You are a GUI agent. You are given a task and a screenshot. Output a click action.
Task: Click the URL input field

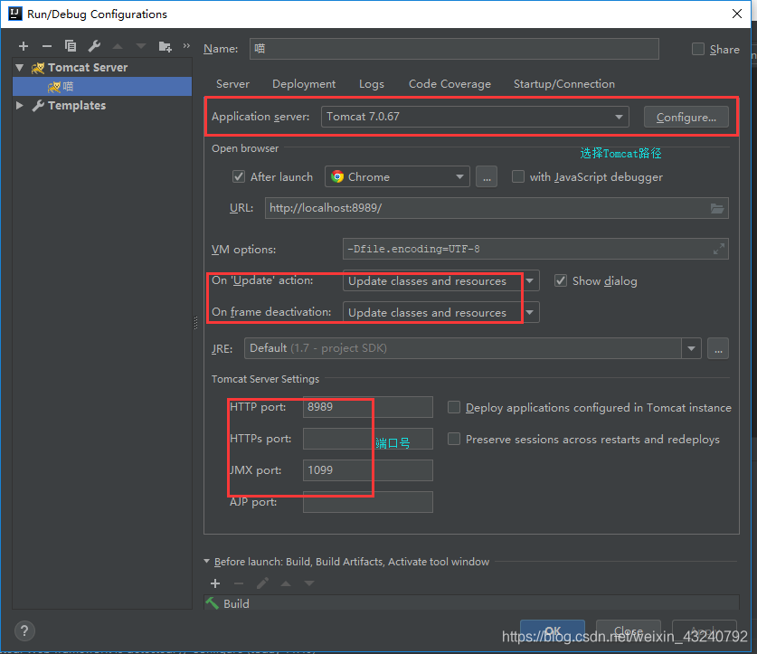[497, 208]
